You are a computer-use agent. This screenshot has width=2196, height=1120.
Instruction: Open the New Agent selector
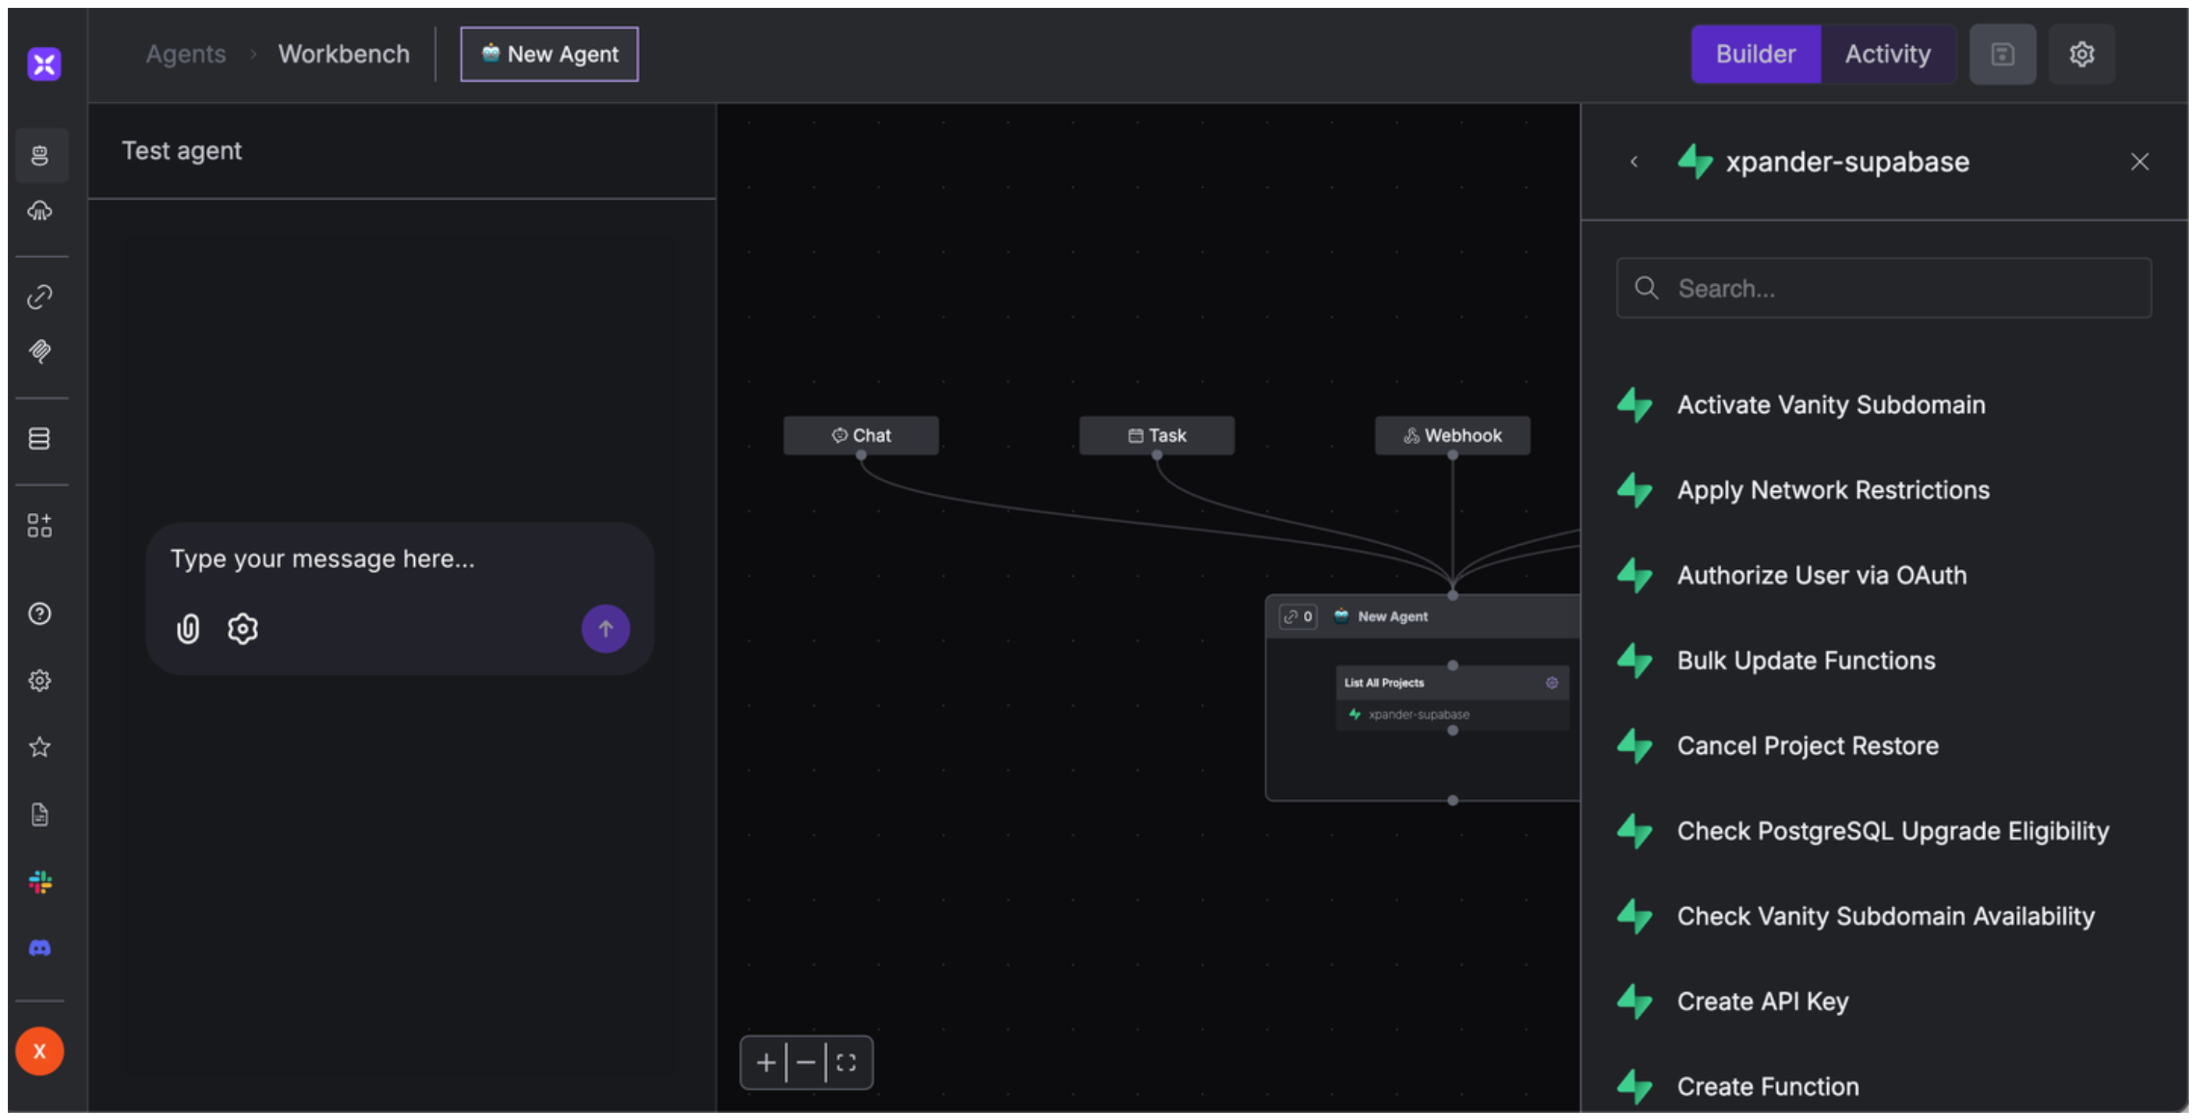click(549, 55)
